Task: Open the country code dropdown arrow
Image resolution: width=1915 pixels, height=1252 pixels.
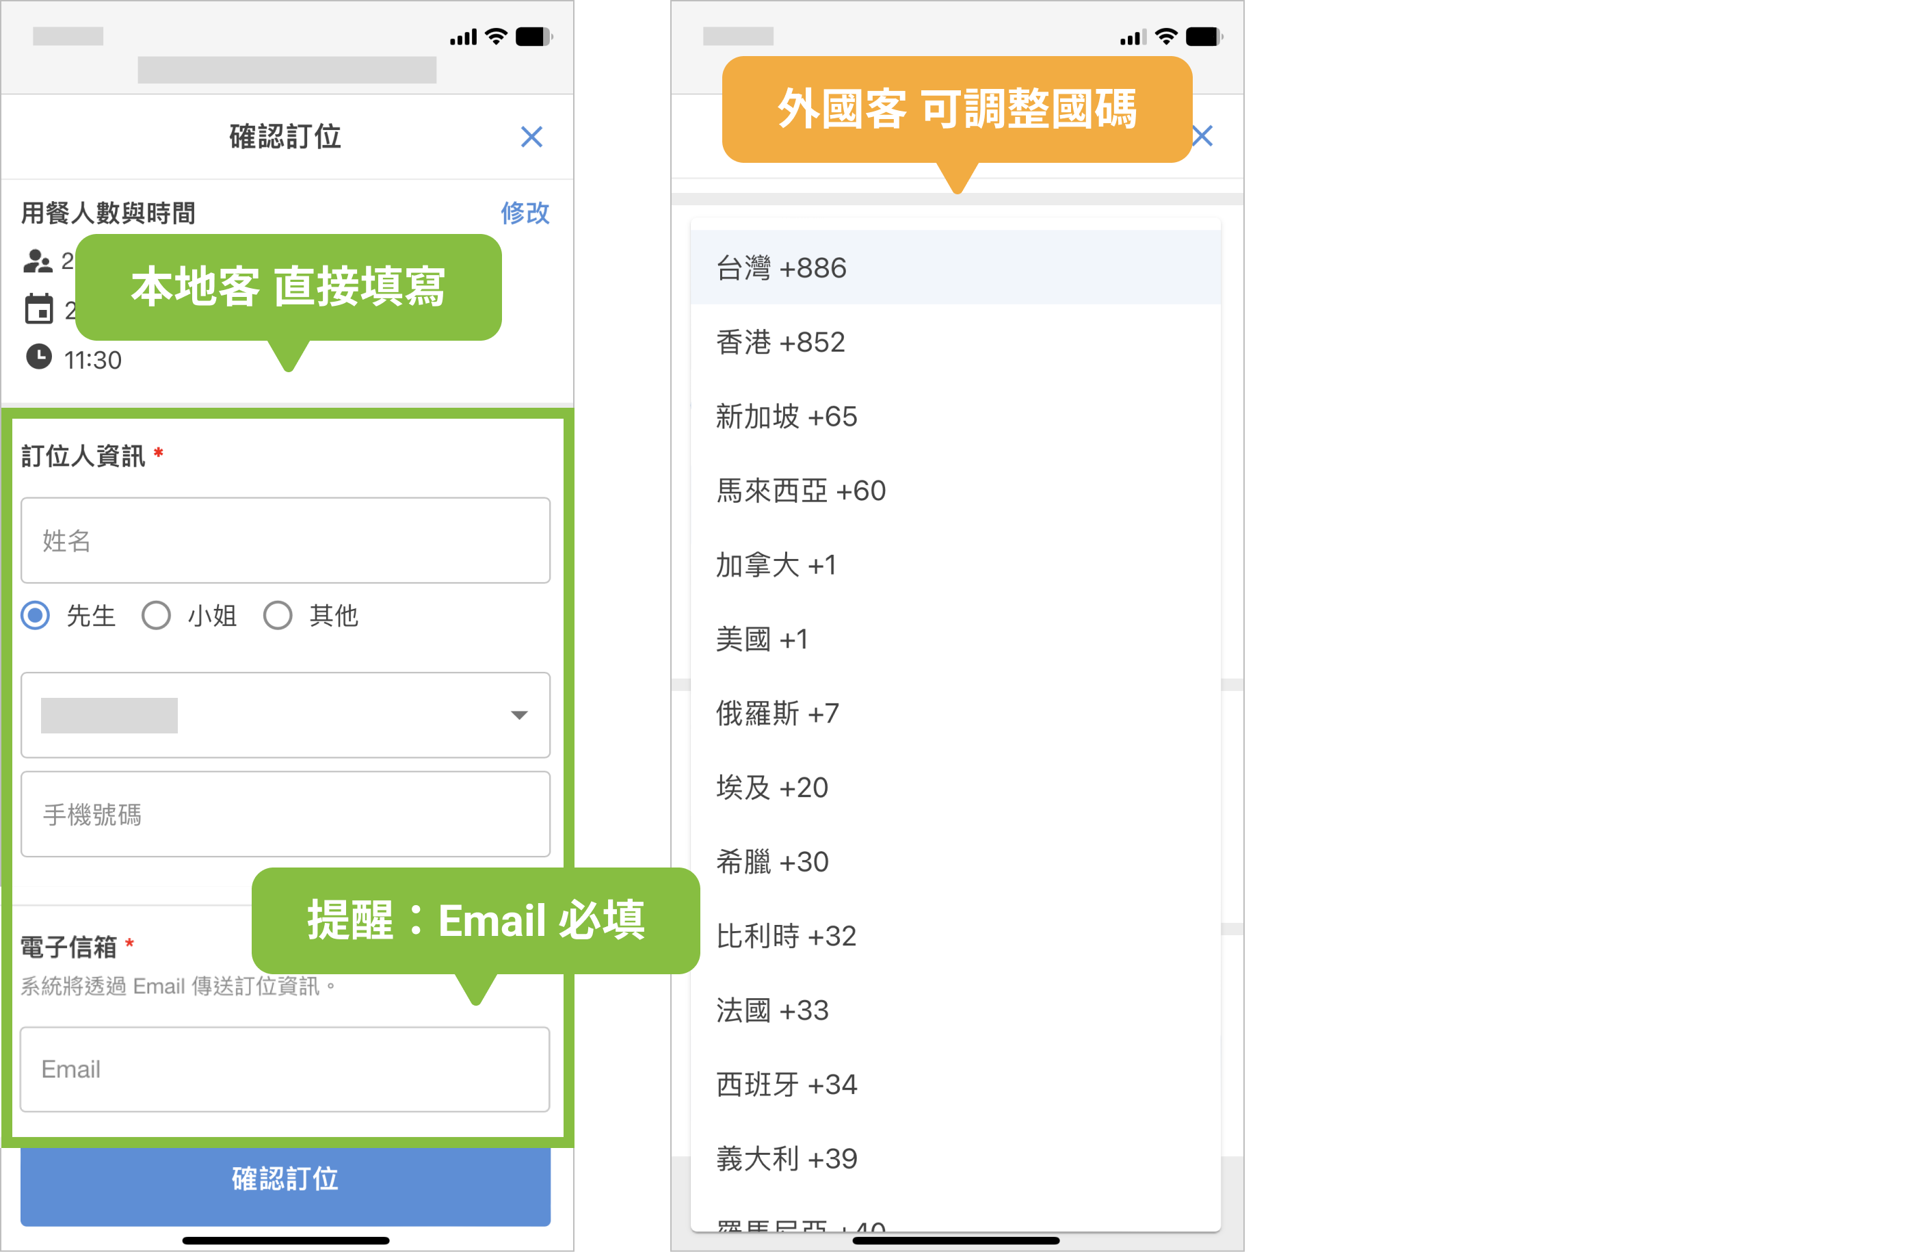Action: [x=519, y=714]
